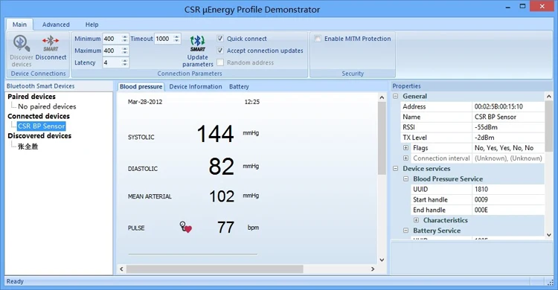The image size is (558, 290).
Task: Click the pulse reading 77
Action: (x=225, y=228)
